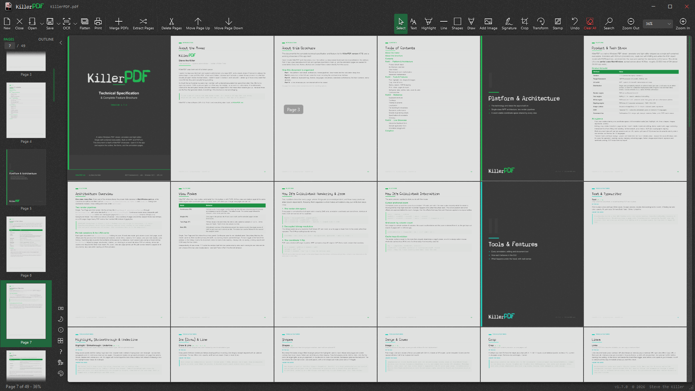Activate the Select tool
The width and height of the screenshot is (695, 391).
tap(401, 24)
